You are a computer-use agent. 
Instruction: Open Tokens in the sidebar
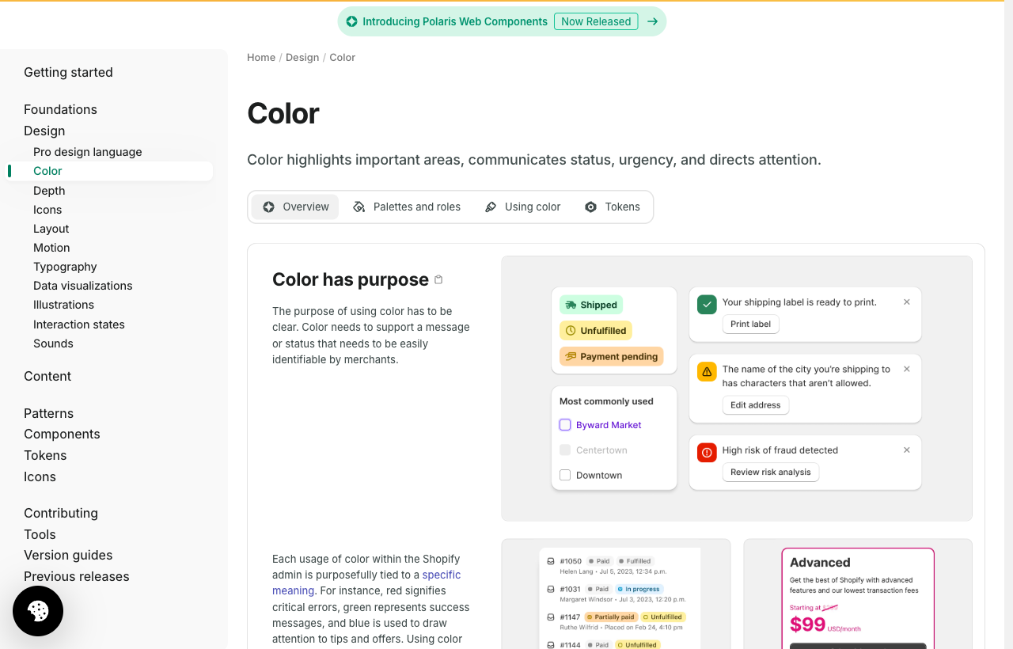pos(45,455)
